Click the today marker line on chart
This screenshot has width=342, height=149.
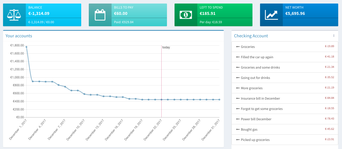click(161, 81)
